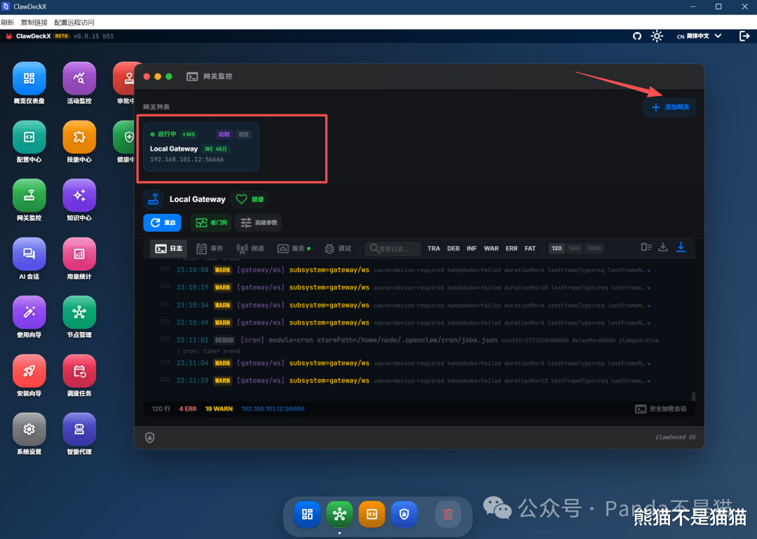The image size is (757, 539).
Task: Toggle the FAT log level filter
Action: click(x=530, y=249)
